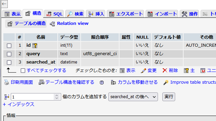
Task: Click the add column icon by number field
Action: [7, 97]
